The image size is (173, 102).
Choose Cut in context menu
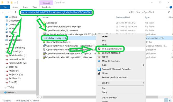[104, 88]
